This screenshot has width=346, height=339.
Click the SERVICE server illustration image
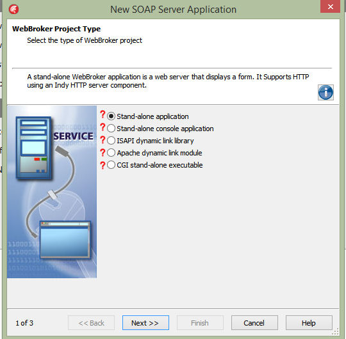pos(52,192)
